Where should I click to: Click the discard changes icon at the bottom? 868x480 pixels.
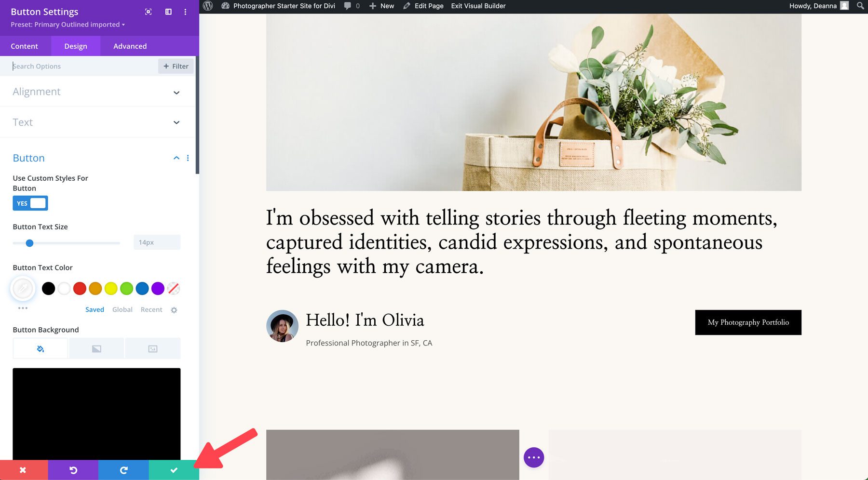click(x=23, y=470)
